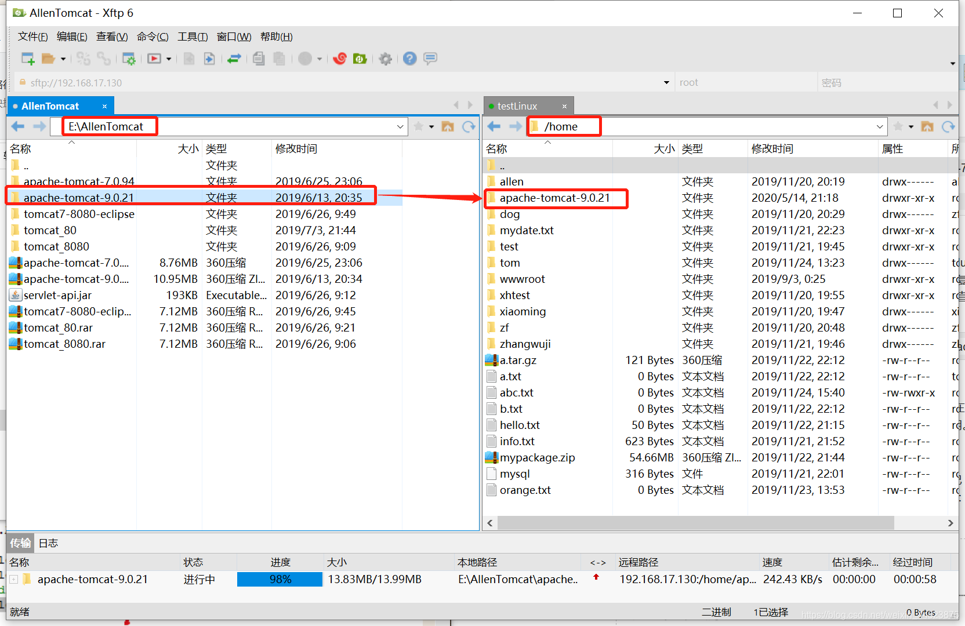
Task: Click the remote pane bookmark star
Action: coord(898,126)
